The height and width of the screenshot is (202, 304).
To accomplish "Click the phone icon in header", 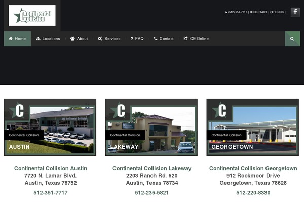I will coord(226,12).
